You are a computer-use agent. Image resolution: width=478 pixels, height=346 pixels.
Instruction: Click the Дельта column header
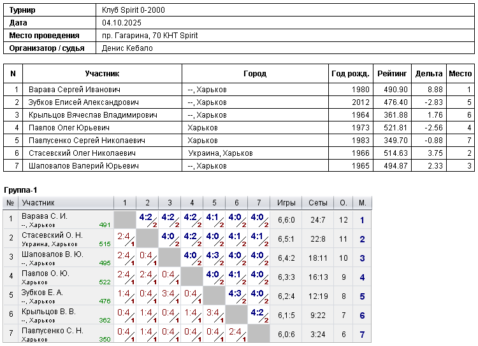point(429,73)
